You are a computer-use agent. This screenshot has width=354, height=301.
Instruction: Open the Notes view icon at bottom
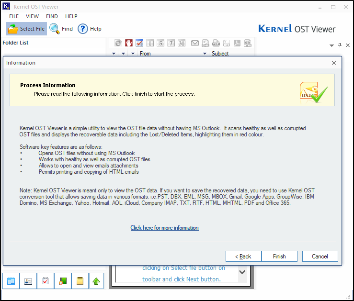click(80, 281)
